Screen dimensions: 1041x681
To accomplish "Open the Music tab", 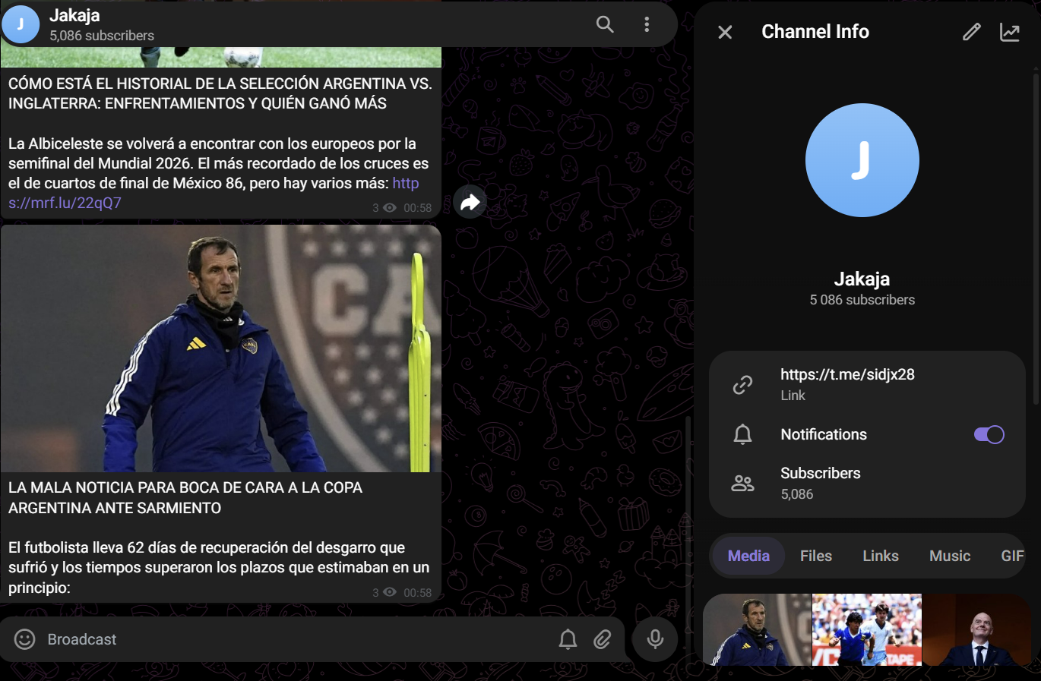I will pos(950,556).
